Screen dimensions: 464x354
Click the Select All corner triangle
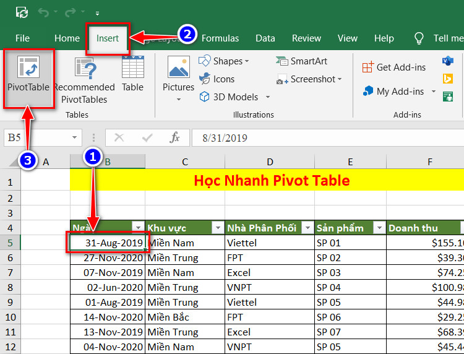(15, 162)
